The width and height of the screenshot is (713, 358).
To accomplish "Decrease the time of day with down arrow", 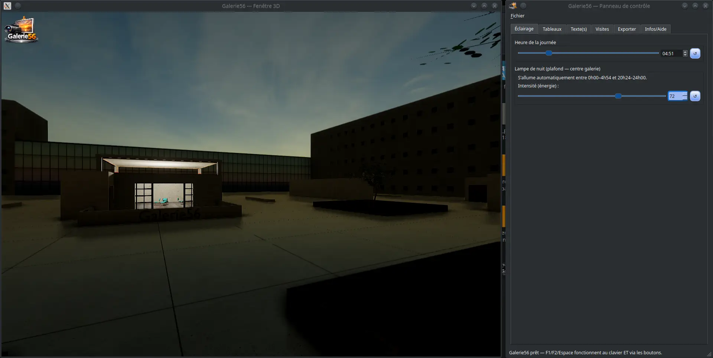I will coord(685,55).
